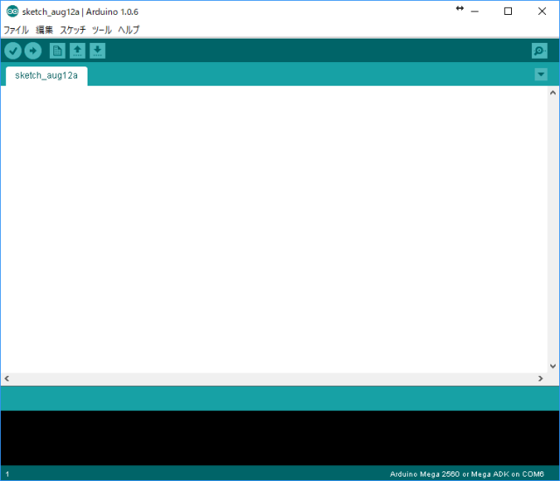Click the black console output area

[x=280, y=438]
